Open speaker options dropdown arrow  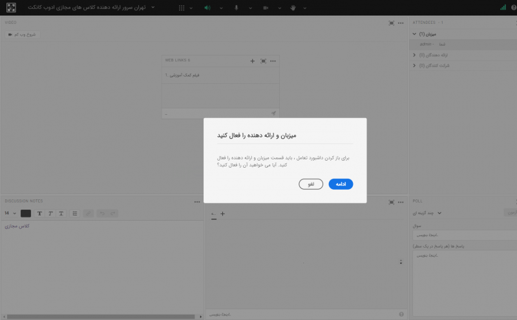click(221, 8)
